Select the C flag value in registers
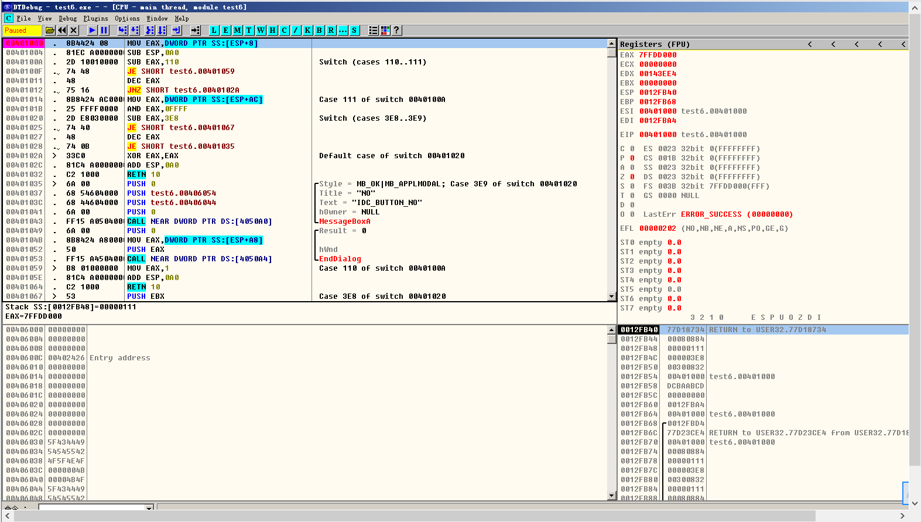The height and width of the screenshot is (522, 921). [632, 149]
